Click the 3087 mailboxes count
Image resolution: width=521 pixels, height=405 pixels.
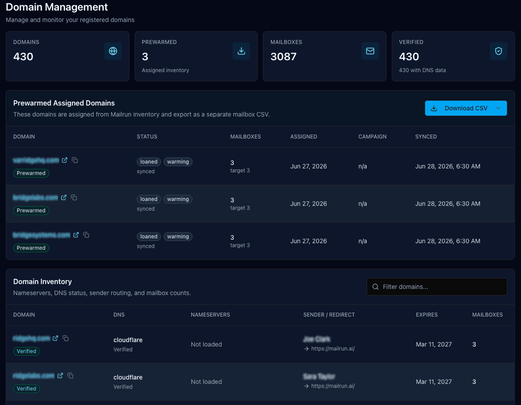pos(284,56)
